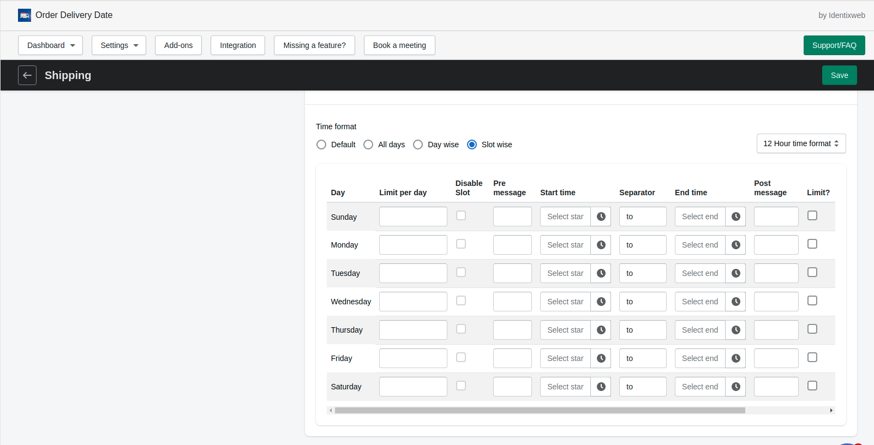This screenshot has width=874, height=445.
Task: Go to the Integration section
Action: pos(238,45)
